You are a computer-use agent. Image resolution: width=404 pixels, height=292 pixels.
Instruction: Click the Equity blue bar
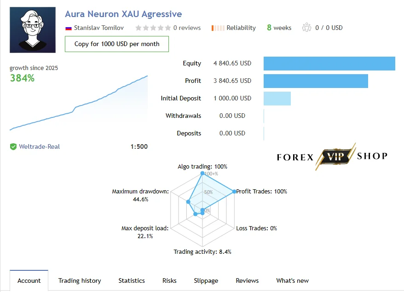pyautogui.click(x=329, y=64)
